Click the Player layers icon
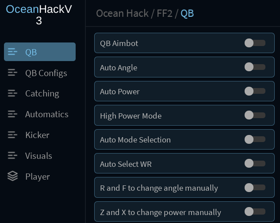 [12, 177]
